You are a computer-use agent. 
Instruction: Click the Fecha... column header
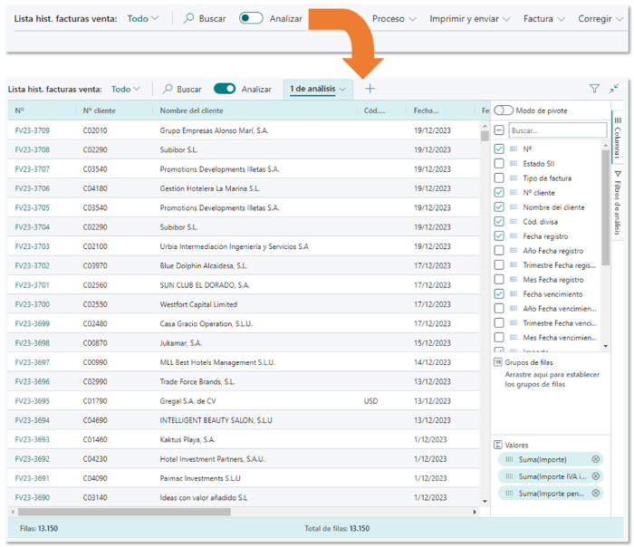point(440,110)
